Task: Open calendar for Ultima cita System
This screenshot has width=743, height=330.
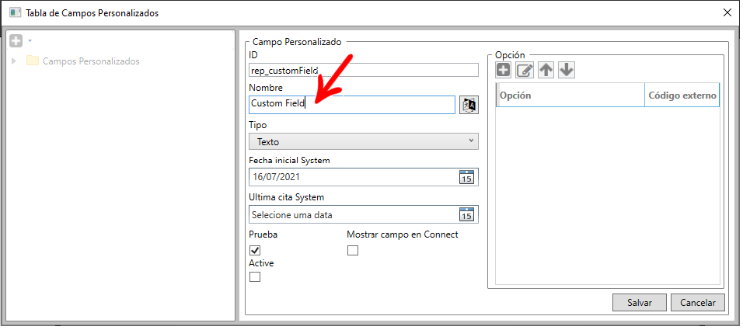Action: pyautogui.click(x=466, y=214)
